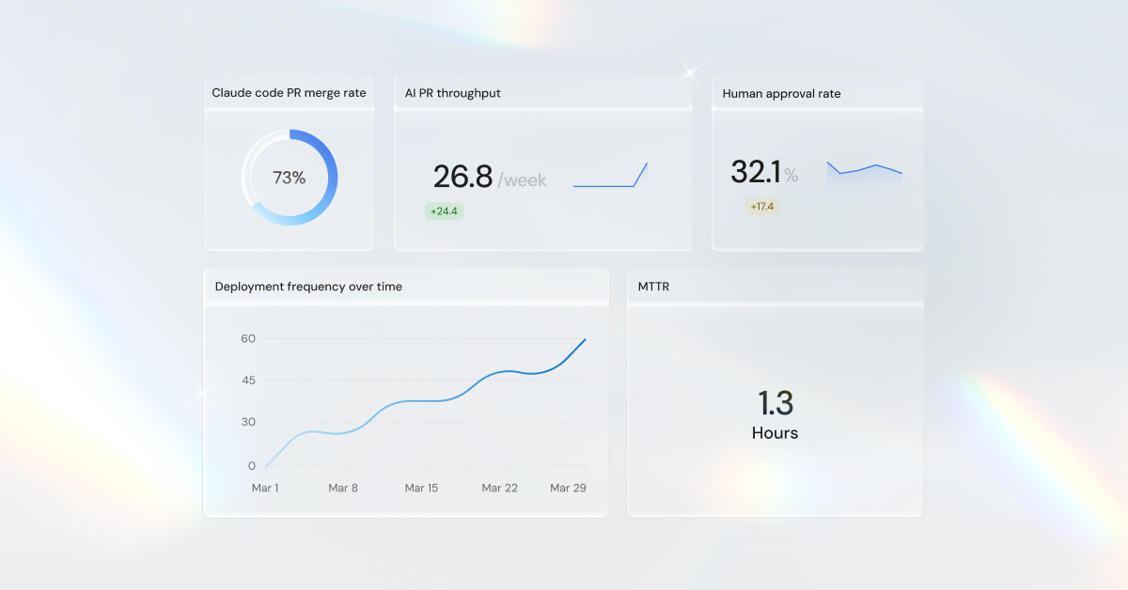Click the 32.1% metric value

click(x=757, y=173)
